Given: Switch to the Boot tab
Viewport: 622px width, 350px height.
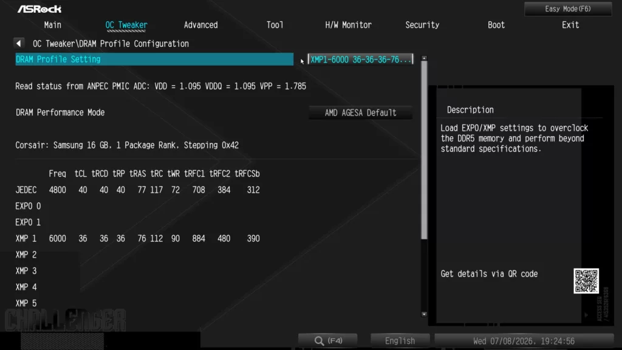Looking at the screenshot, I should pyautogui.click(x=496, y=25).
